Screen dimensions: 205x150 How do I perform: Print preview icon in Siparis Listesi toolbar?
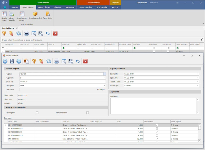34,33
